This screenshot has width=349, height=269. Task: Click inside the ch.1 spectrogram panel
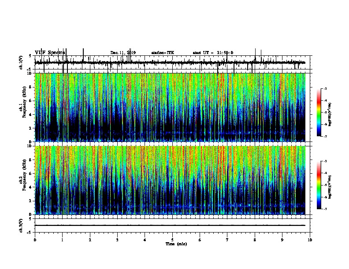(170, 107)
